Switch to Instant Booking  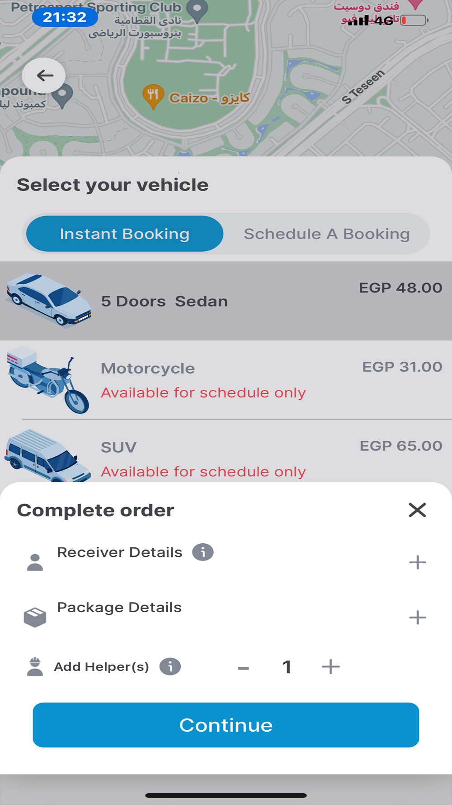click(x=125, y=234)
